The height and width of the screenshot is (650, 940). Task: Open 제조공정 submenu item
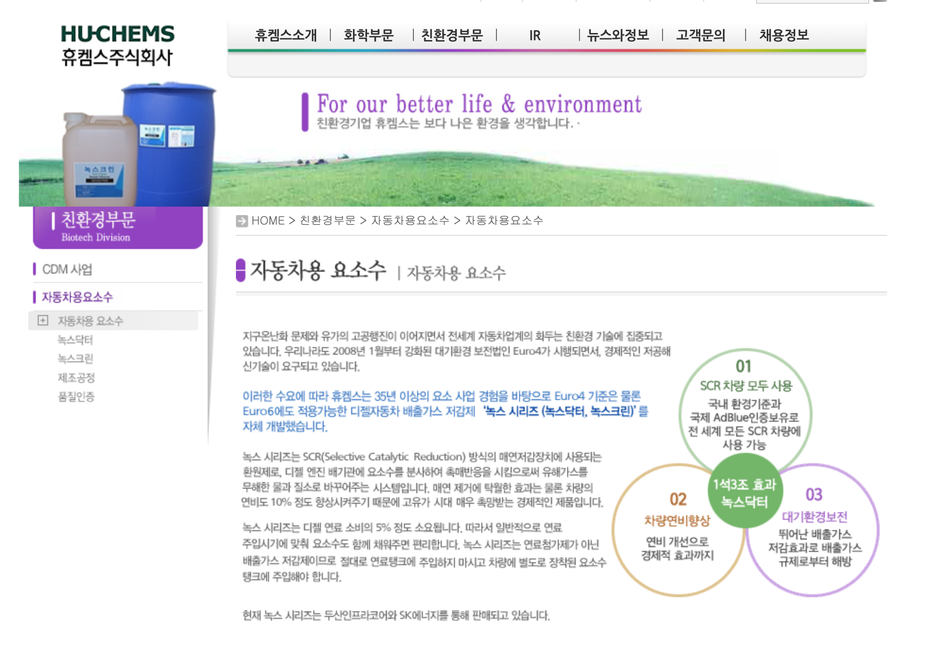click(76, 377)
